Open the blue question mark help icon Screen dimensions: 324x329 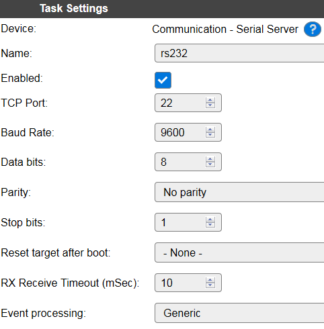[x=313, y=29]
